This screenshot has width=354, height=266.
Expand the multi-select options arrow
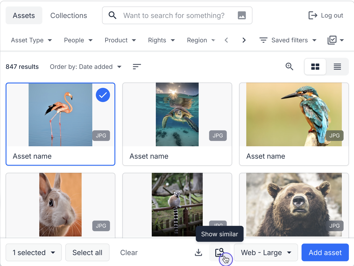[x=342, y=40]
